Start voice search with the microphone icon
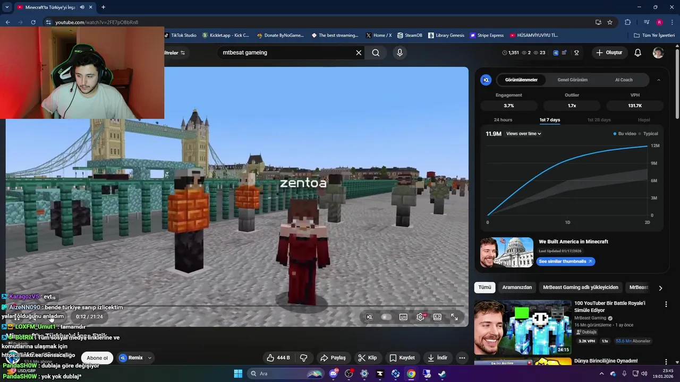This screenshot has width=680, height=382. tap(400, 53)
